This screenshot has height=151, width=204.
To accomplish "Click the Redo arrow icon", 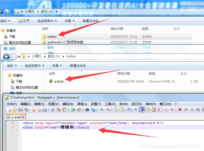I will (x=79, y=110).
